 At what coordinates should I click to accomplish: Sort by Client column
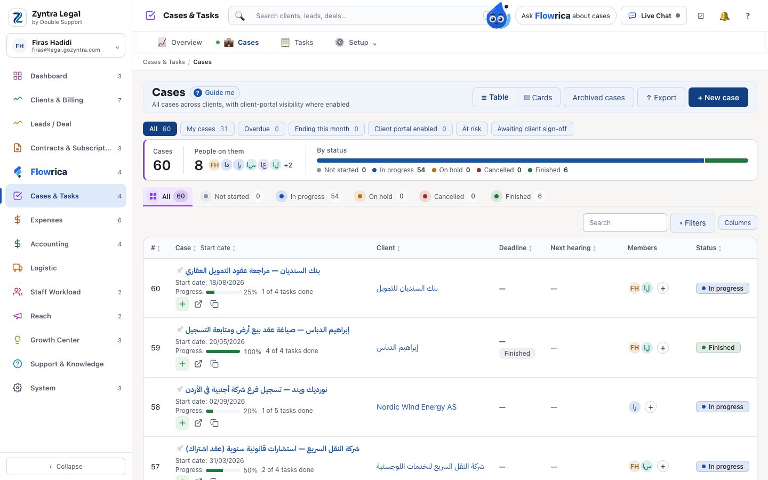tap(388, 248)
